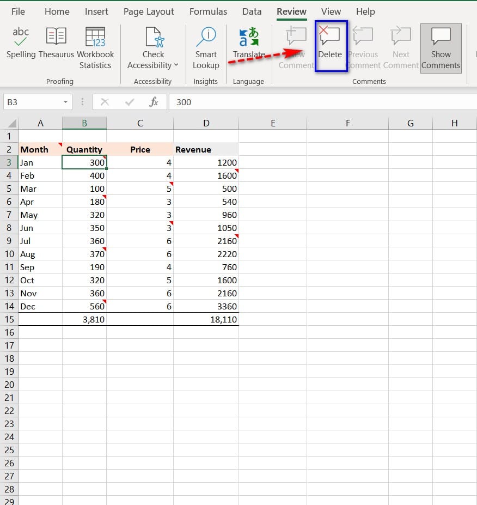Select the Quantity total cell 3,810
477x505 pixels.
click(84, 319)
